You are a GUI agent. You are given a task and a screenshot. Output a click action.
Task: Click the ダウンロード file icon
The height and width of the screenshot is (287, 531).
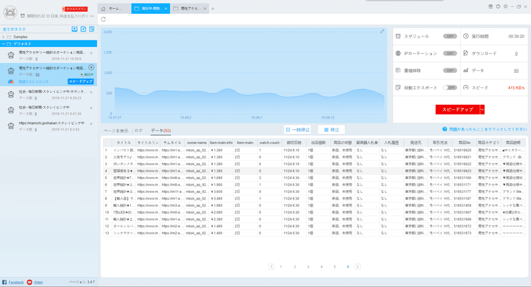tap(466, 54)
